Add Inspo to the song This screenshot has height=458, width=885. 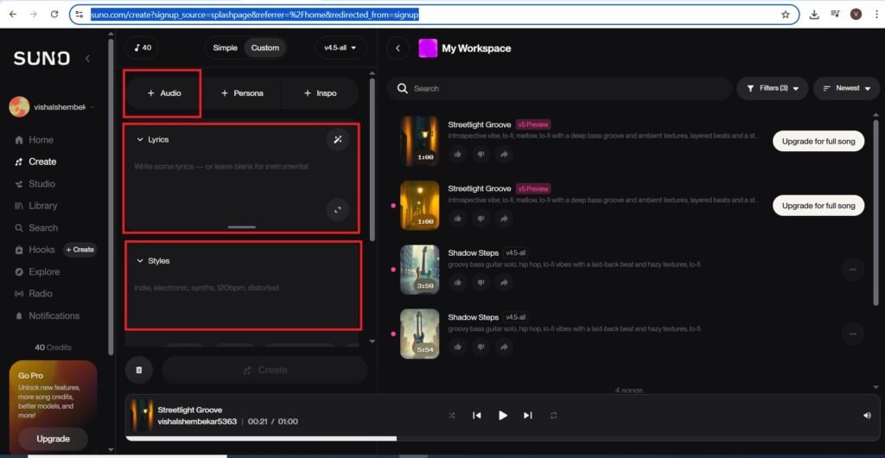tap(320, 93)
